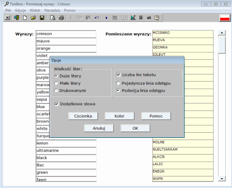Viewport: 232px width, 188px height.
Task: Toggle the Liczba lini tekstu checkbox
Action: pyautogui.click(x=119, y=74)
